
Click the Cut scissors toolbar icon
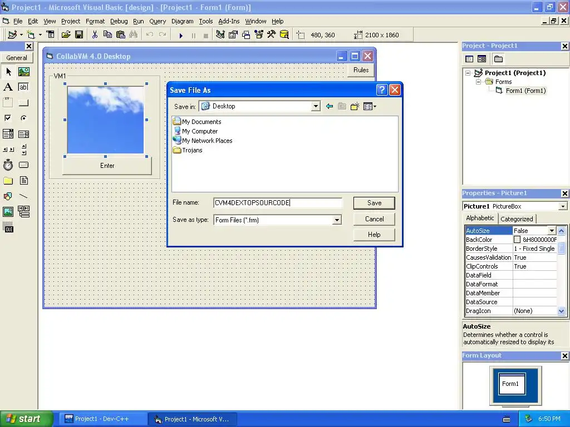(x=95, y=35)
